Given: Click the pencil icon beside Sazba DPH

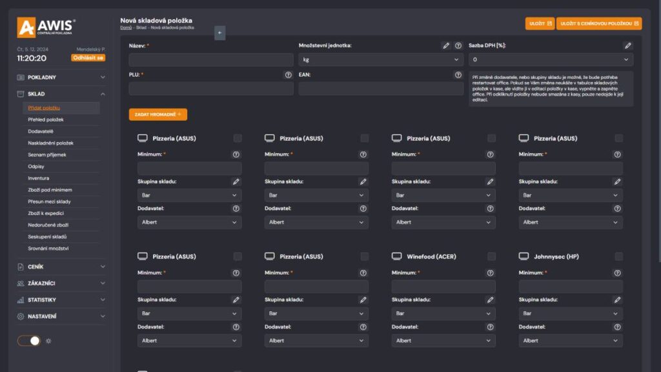Looking at the screenshot, I should coord(627,46).
